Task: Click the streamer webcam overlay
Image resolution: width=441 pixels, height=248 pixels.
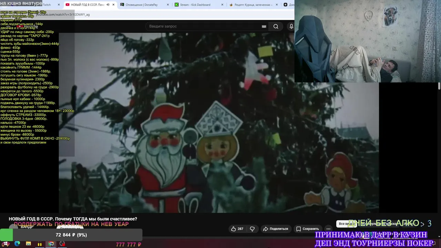Action: (368, 41)
